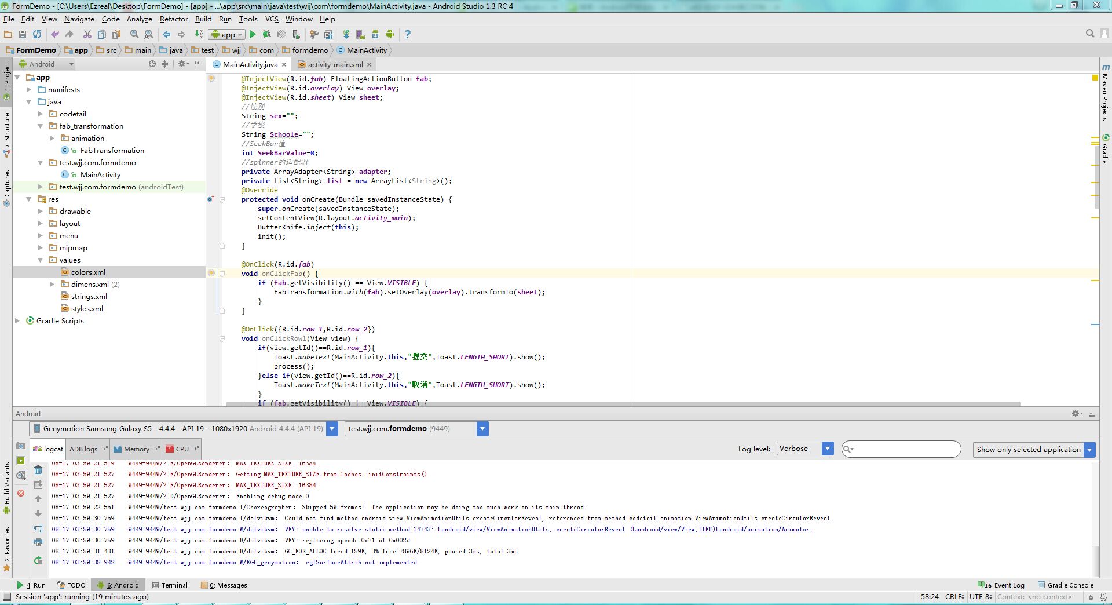Screen dimensions: 1112x605
Task: Open the VCS menu
Action: pos(272,19)
